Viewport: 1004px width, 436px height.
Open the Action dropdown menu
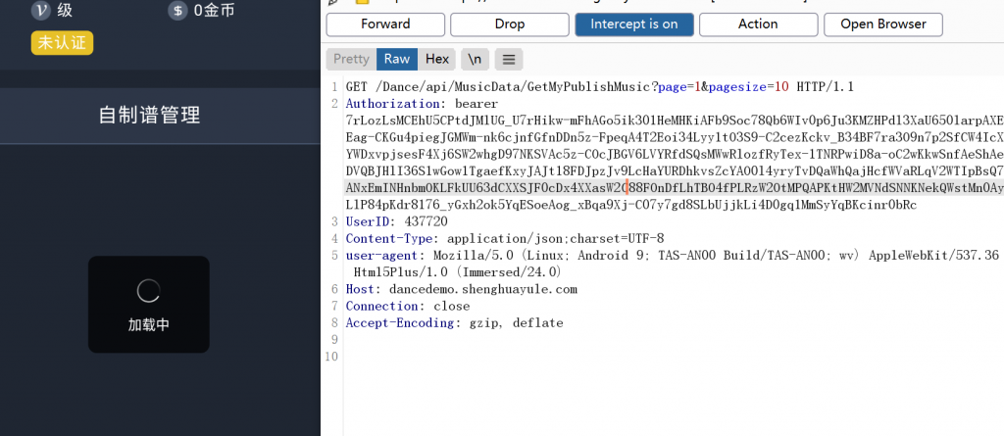pyautogui.click(x=757, y=24)
